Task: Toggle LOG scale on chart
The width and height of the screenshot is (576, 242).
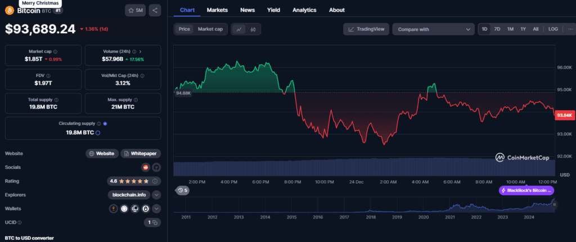Action: click(553, 29)
